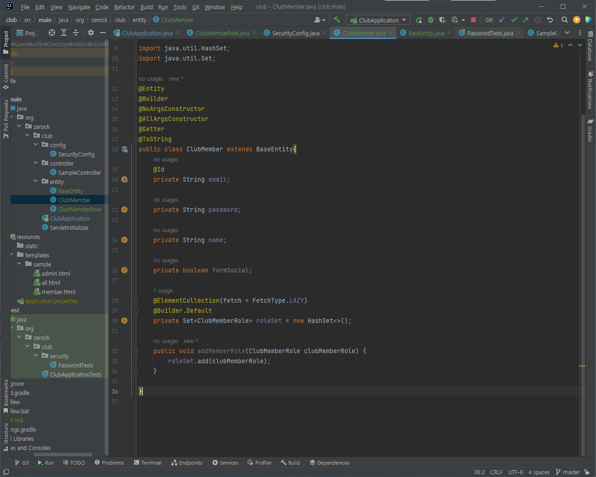The image size is (596, 477).
Task: Open the Endpoints tool window button
Action: [186, 462]
